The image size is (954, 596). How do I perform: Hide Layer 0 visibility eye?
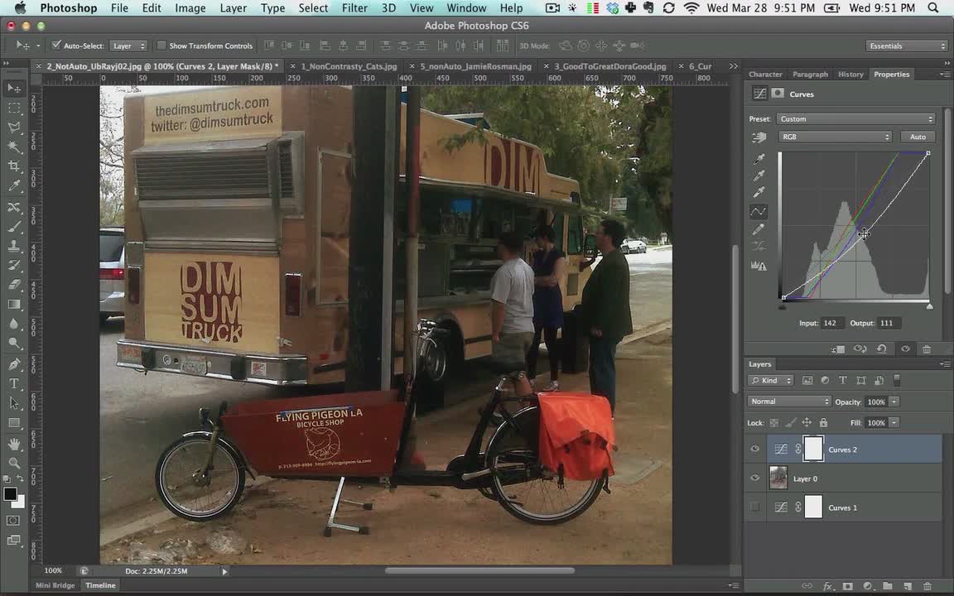point(755,478)
